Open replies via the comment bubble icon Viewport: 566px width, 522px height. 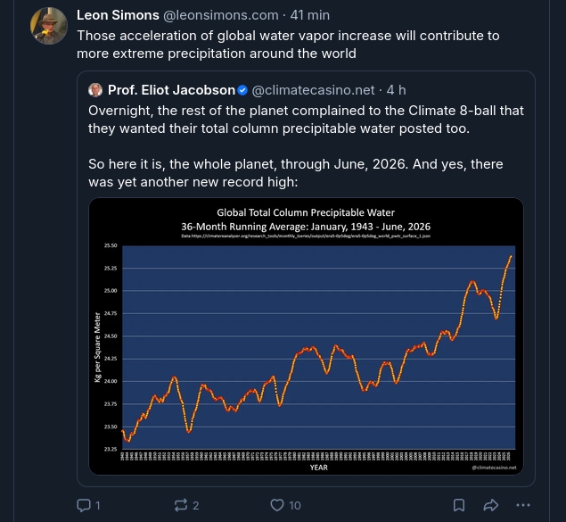point(84,505)
